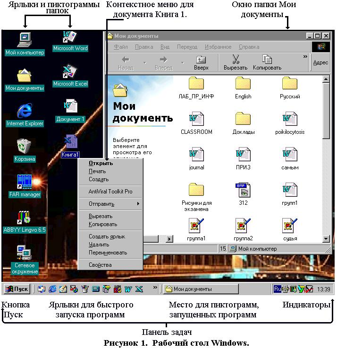Launch Excel from the quick launch bar
This screenshot has height=350, width=337.
139,289
